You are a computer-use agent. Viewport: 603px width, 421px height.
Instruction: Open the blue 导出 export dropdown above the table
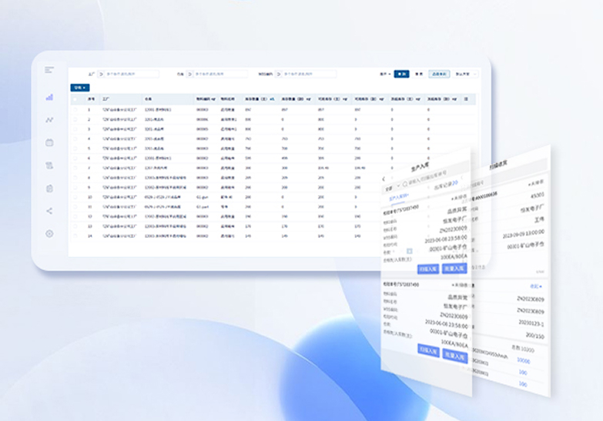[x=80, y=88]
